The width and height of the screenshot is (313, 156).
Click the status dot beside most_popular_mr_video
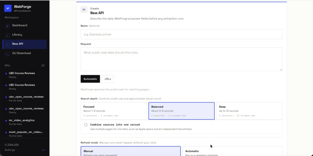coord(6,132)
